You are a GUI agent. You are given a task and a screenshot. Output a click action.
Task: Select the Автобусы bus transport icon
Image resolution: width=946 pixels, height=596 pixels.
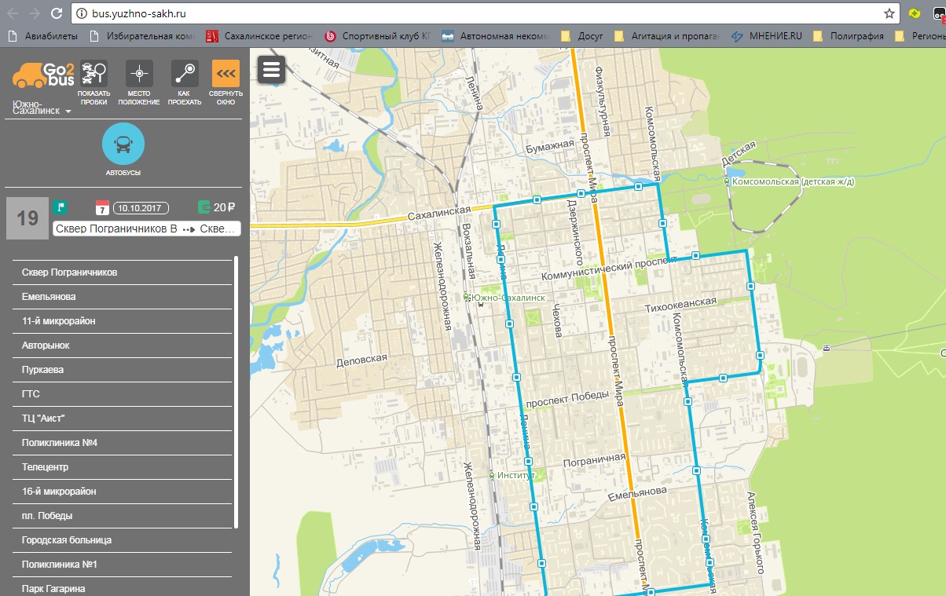point(123,144)
